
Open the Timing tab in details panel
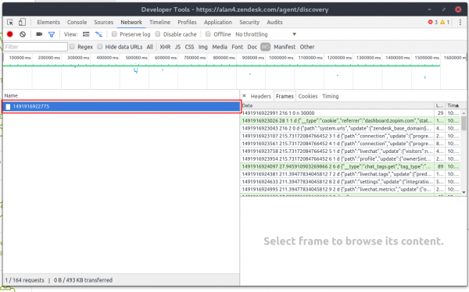[x=330, y=96]
